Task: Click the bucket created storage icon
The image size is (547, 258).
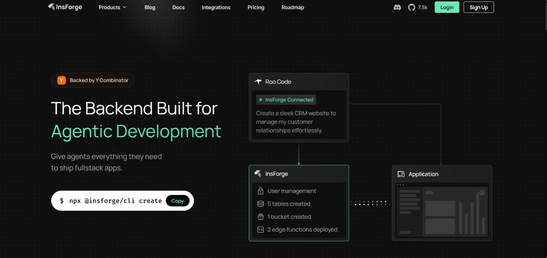Action: pos(261,217)
